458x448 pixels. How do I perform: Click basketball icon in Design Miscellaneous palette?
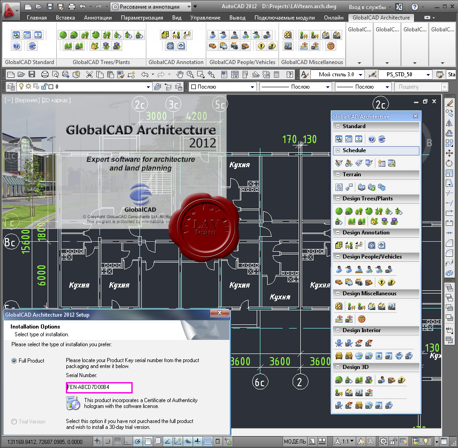pyautogui.click(x=362, y=319)
